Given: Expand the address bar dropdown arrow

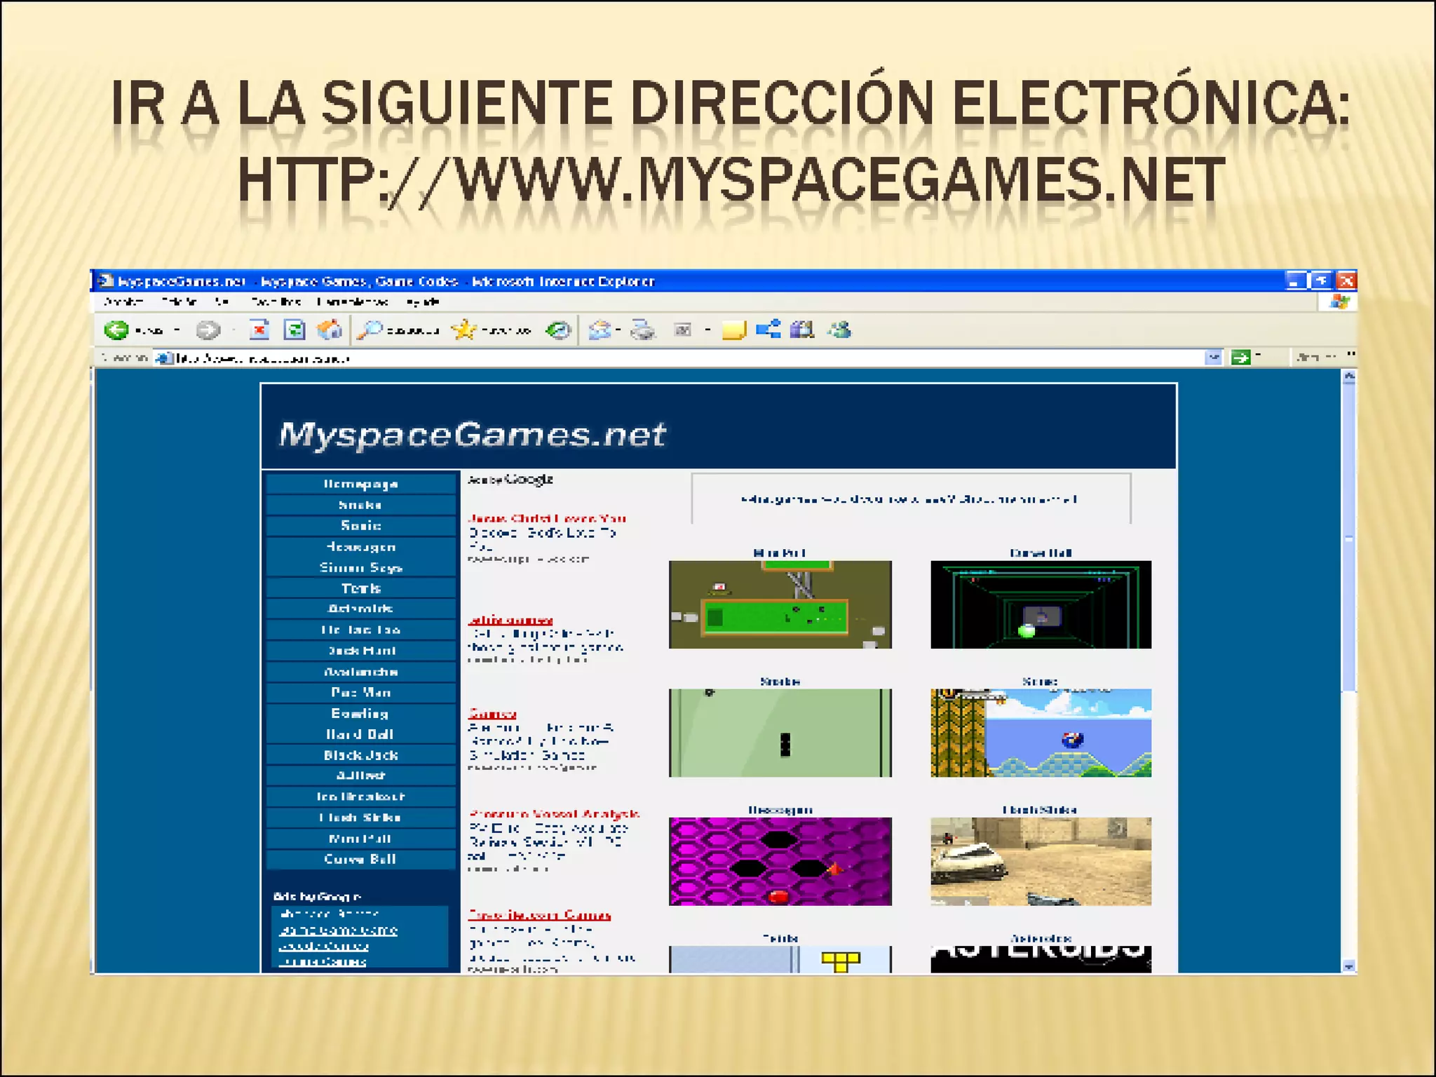Looking at the screenshot, I should pyautogui.click(x=1213, y=358).
